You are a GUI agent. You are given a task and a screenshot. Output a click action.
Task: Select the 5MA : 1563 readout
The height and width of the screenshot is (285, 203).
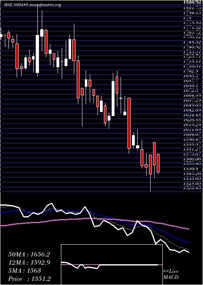24,271
